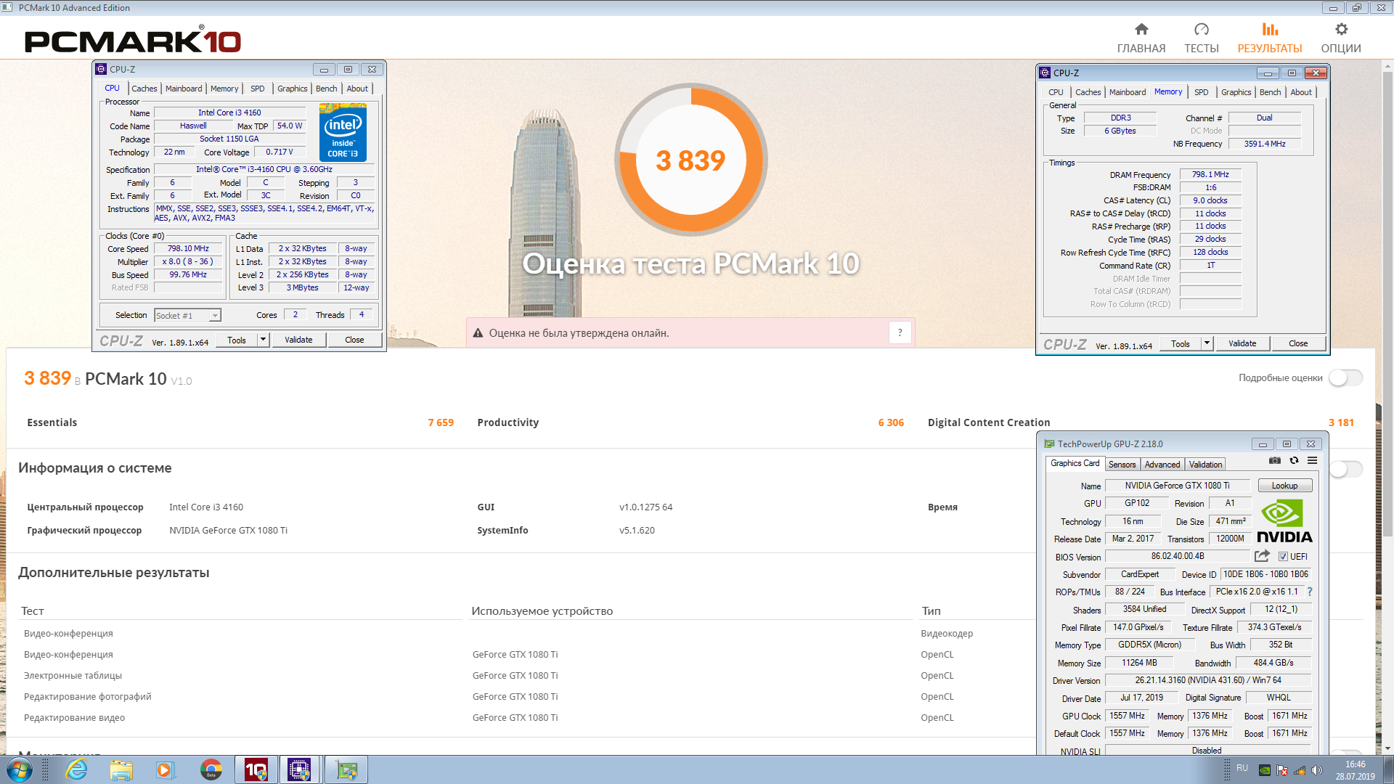This screenshot has width=1394, height=784.
Task: Click the BIOS version export icon in GPU-Z
Action: 1262,556
